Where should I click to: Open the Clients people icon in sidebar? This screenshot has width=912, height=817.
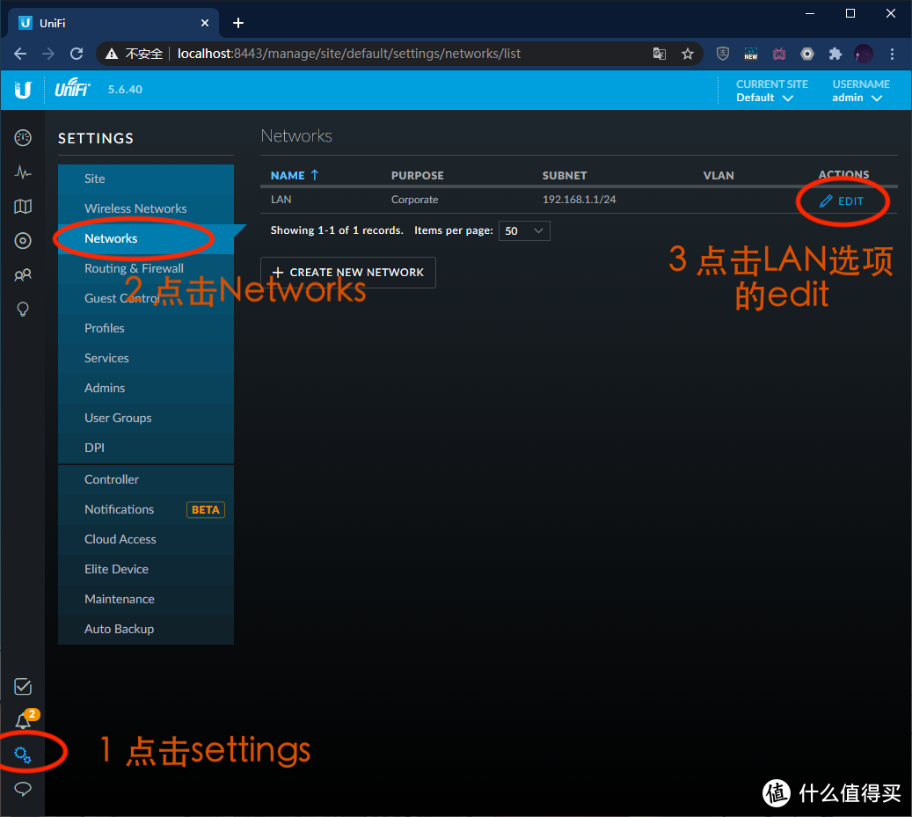23,275
